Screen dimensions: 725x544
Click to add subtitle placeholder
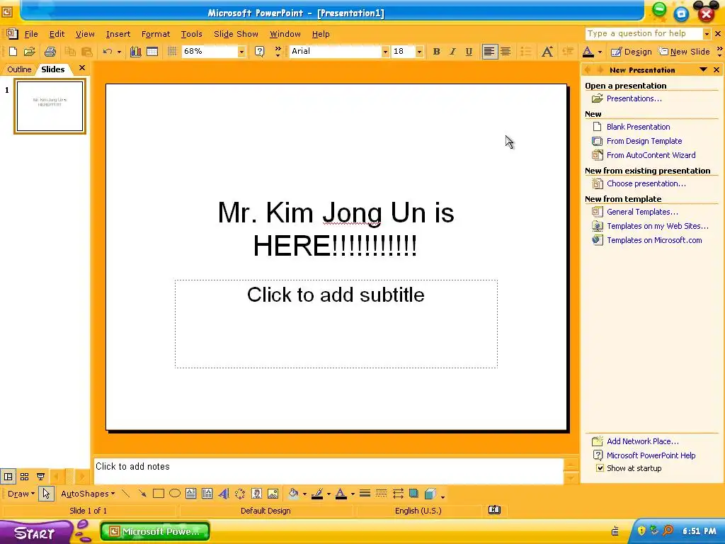tap(336, 324)
